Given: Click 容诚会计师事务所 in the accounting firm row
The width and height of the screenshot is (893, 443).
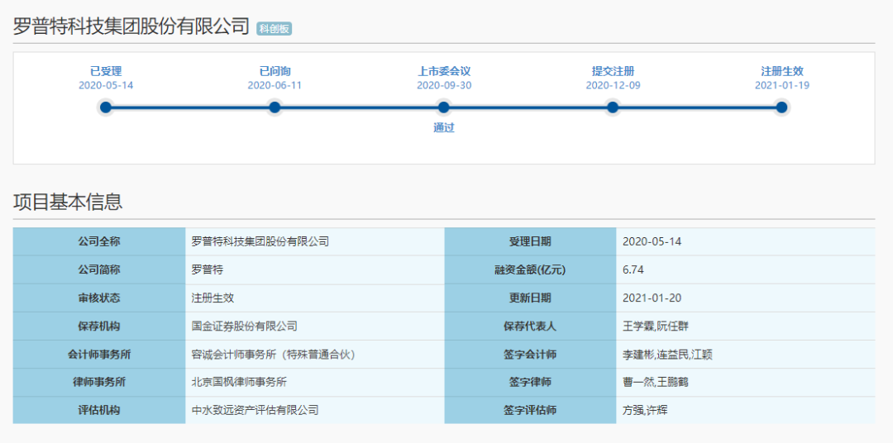Looking at the screenshot, I should coord(272,355).
